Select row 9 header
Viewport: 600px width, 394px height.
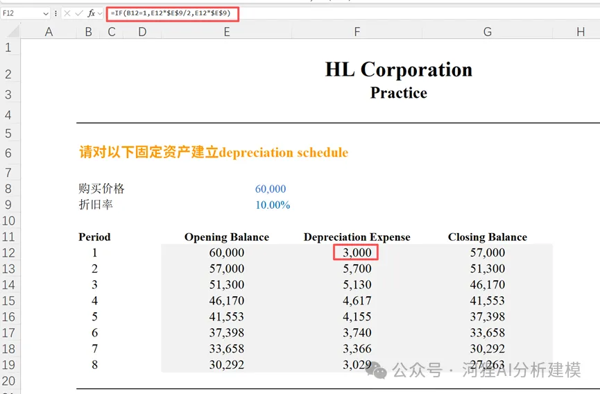[x=9, y=205]
